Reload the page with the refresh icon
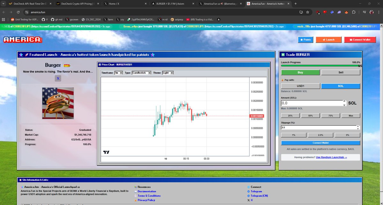This screenshot has height=205, width=383. point(18,12)
